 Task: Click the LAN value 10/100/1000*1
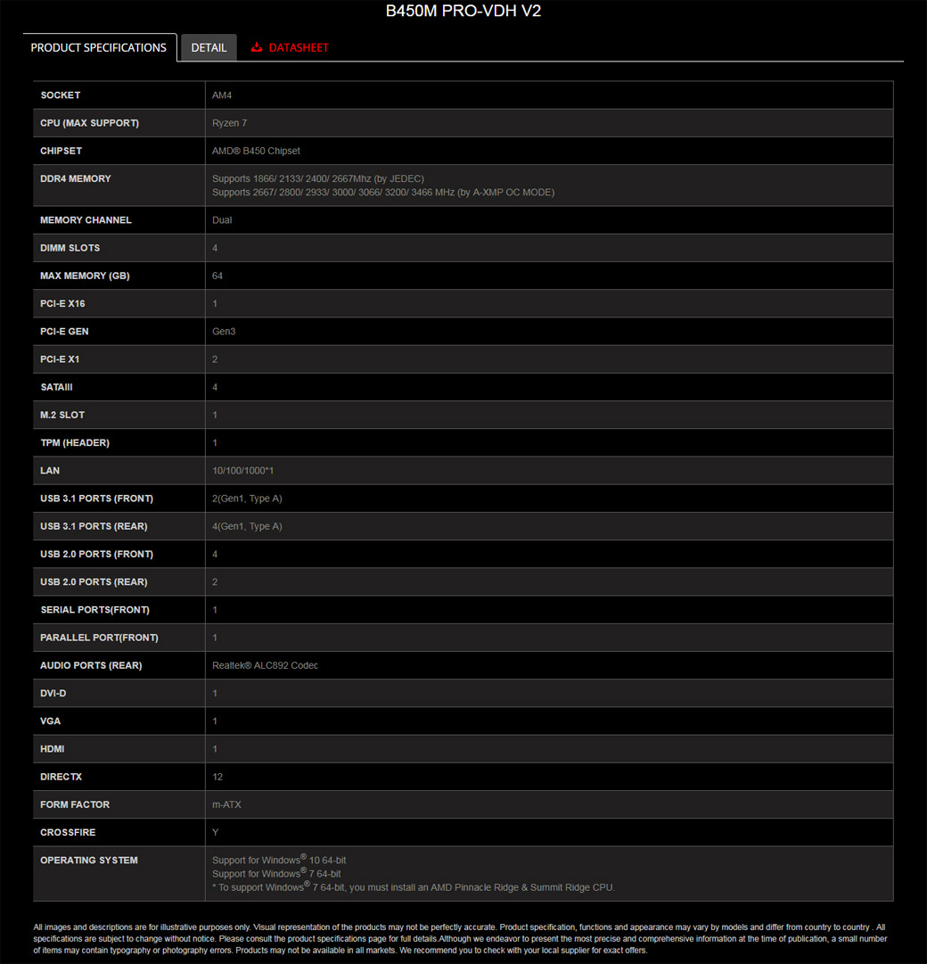click(242, 470)
